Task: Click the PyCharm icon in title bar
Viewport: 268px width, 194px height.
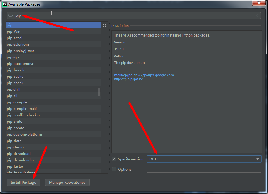Action: pyautogui.click(x=5, y=4)
